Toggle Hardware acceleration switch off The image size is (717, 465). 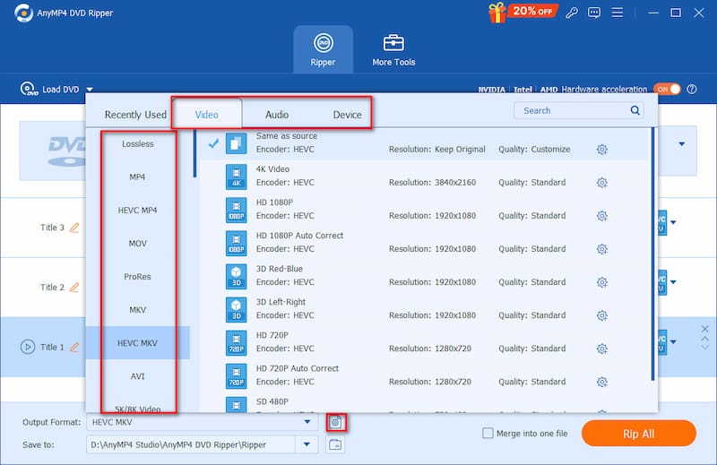pyautogui.click(x=667, y=90)
